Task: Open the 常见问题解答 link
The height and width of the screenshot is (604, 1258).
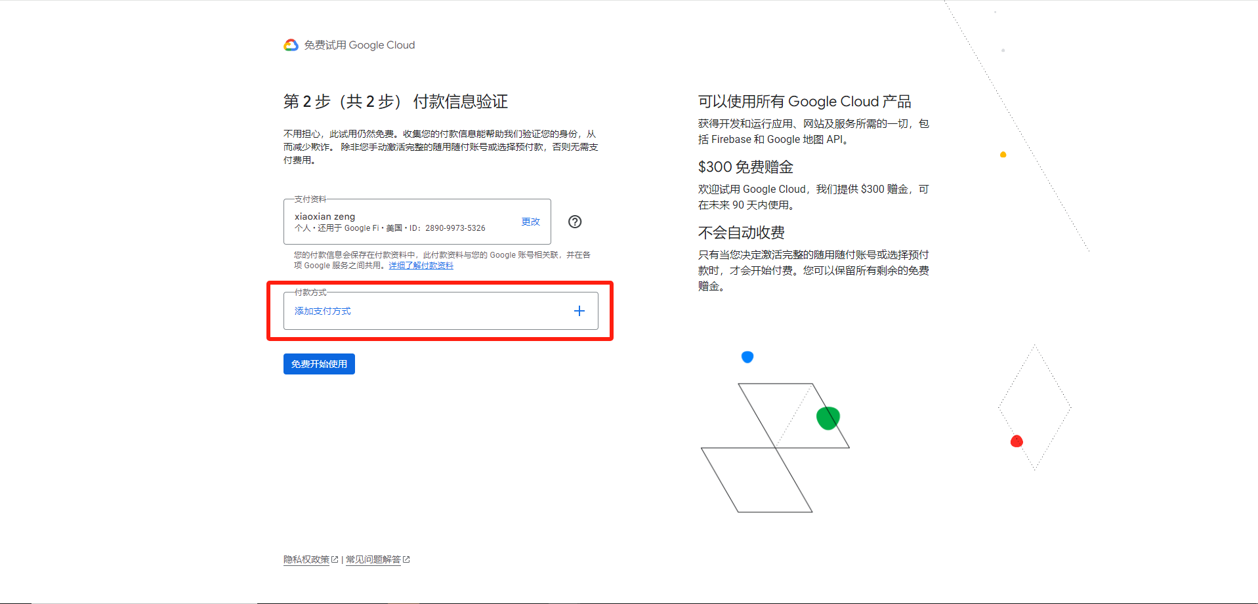Action: coord(373,559)
